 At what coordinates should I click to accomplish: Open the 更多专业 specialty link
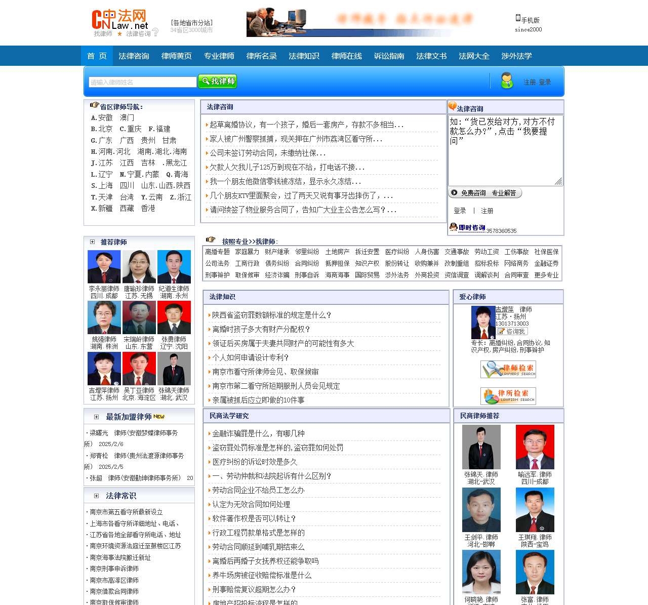[x=547, y=275]
